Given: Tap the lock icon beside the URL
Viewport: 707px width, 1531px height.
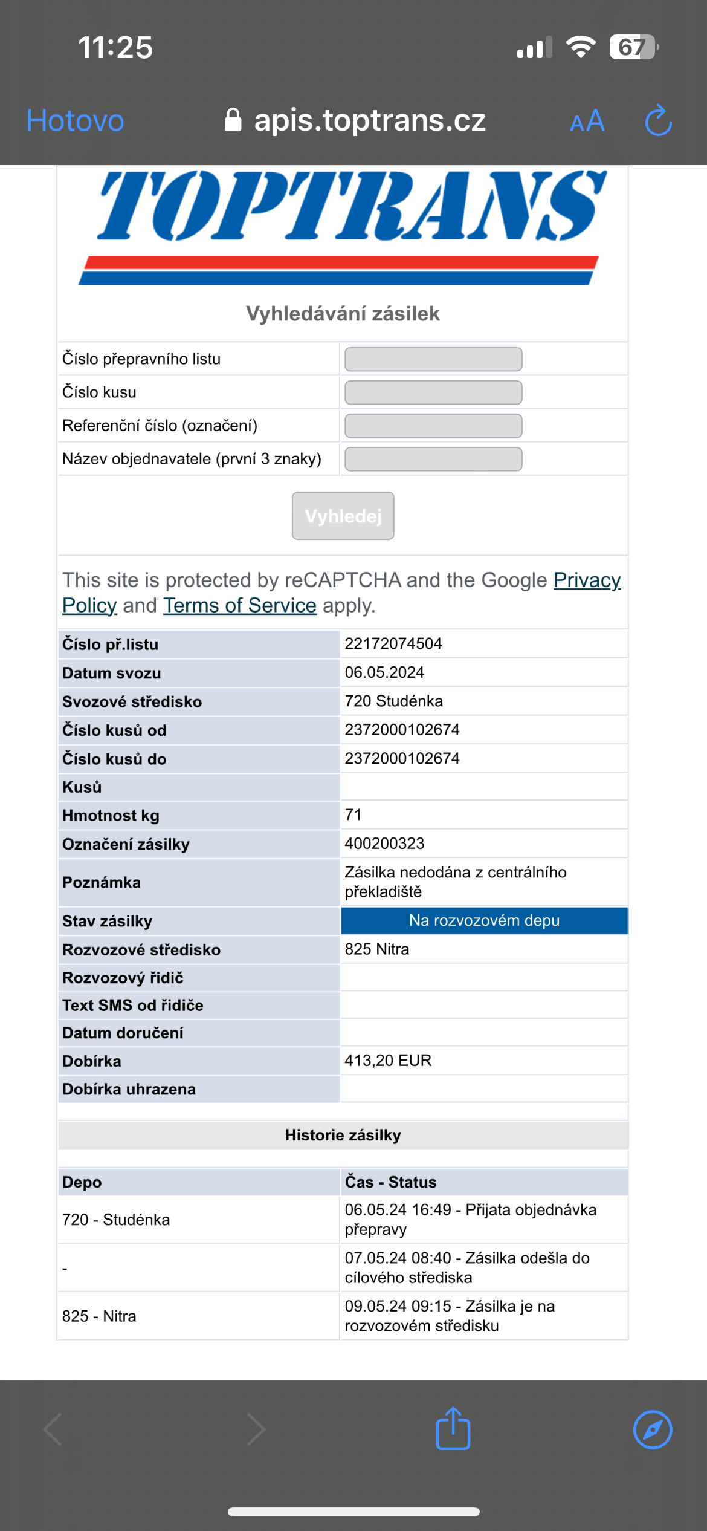Looking at the screenshot, I should [233, 120].
